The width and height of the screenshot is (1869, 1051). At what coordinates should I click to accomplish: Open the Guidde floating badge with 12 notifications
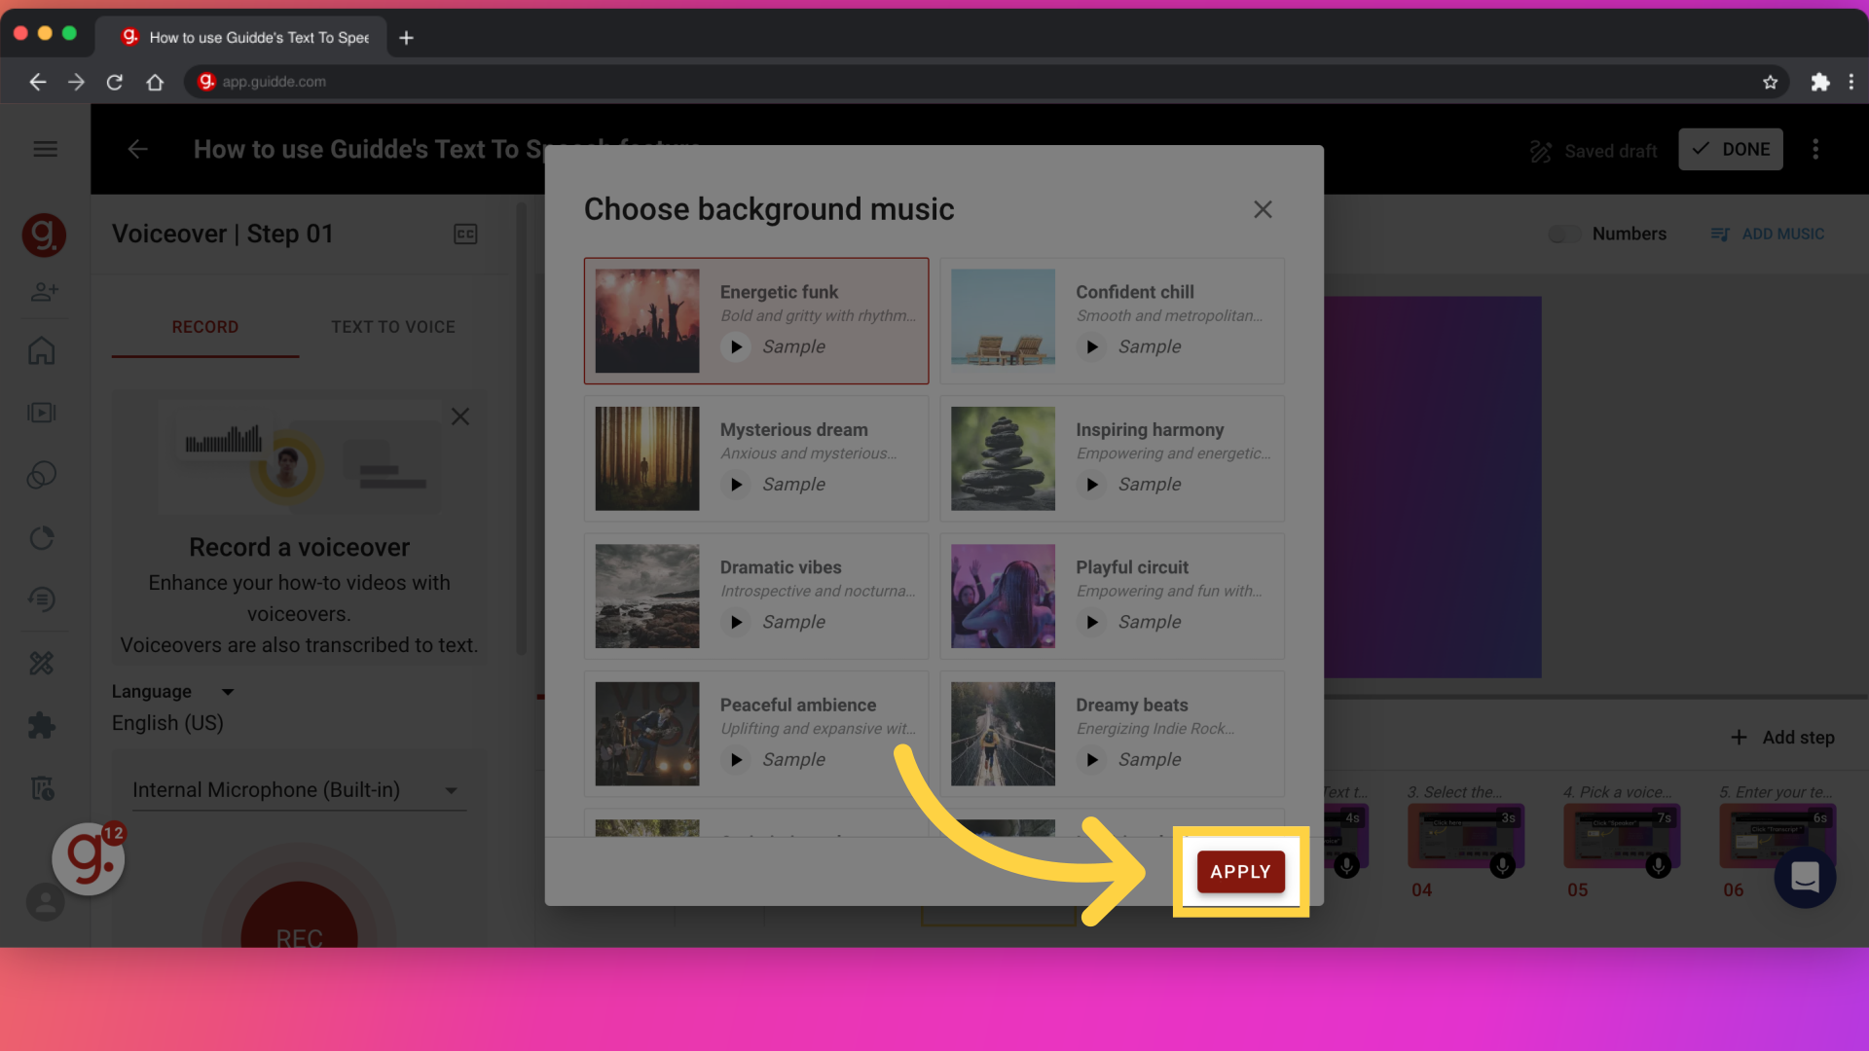tap(89, 858)
